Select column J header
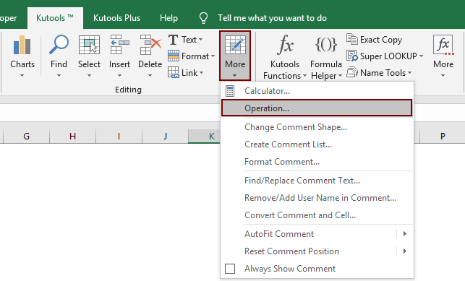 pos(165,137)
